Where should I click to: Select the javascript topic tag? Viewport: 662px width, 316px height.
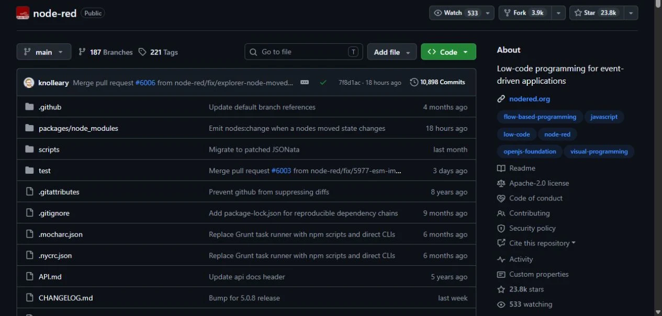604,117
